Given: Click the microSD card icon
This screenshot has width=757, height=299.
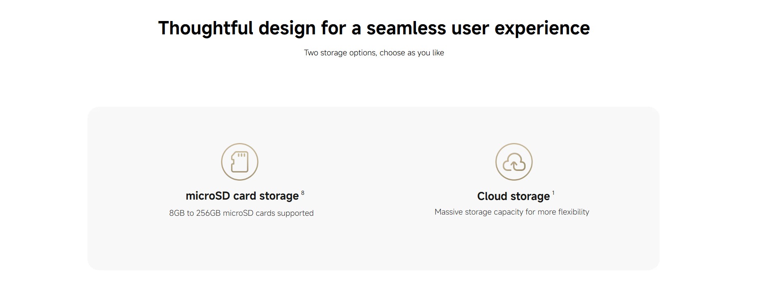Looking at the screenshot, I should click(x=240, y=162).
